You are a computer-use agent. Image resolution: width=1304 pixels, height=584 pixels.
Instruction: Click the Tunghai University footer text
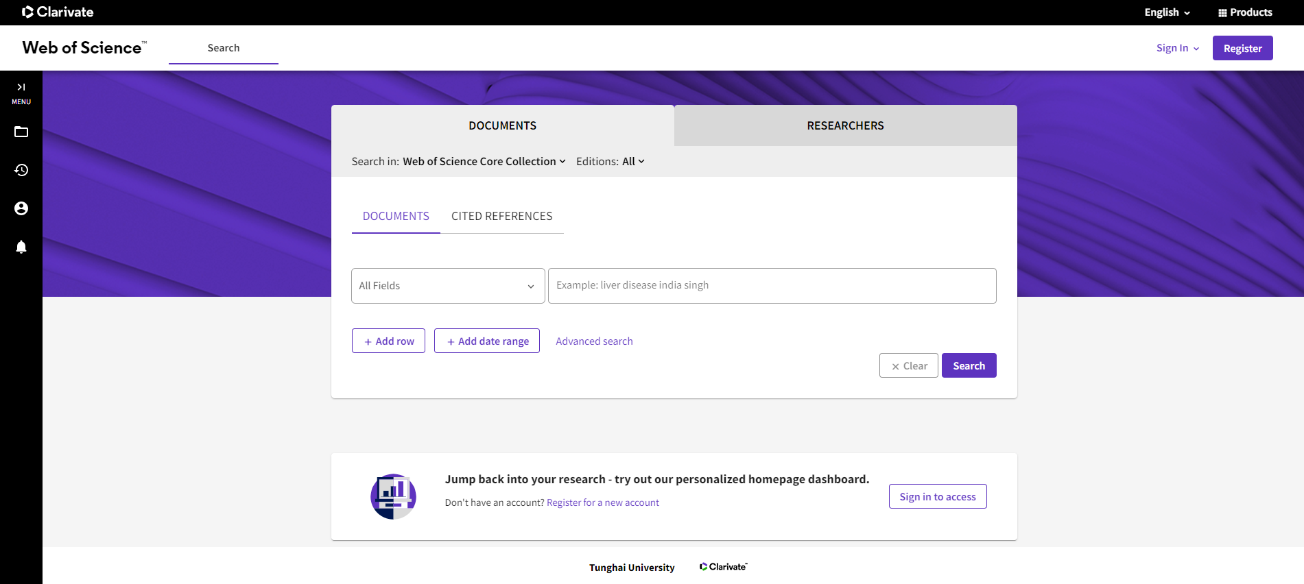(x=632, y=568)
